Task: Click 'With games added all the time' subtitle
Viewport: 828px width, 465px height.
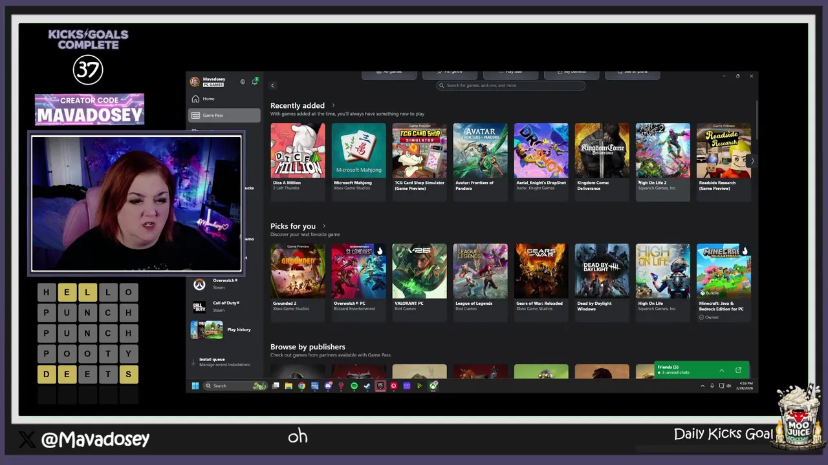Action: click(x=347, y=114)
